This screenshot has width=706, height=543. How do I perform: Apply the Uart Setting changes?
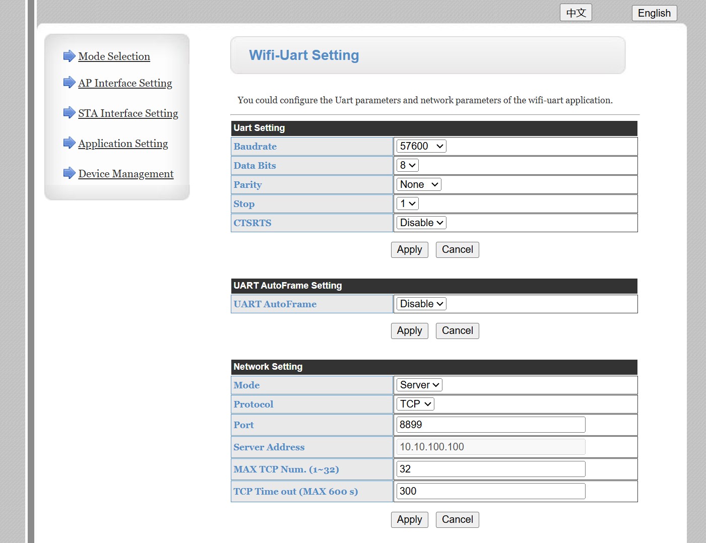(x=409, y=250)
